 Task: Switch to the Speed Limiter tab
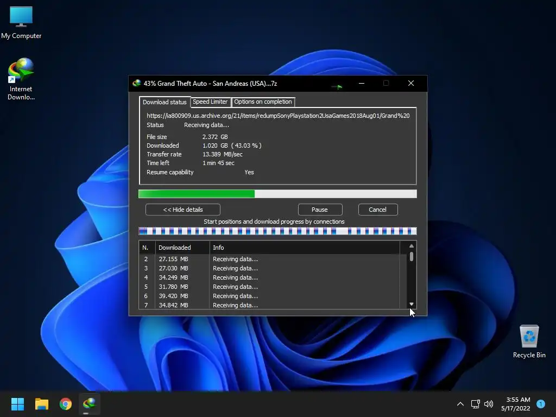pos(210,102)
